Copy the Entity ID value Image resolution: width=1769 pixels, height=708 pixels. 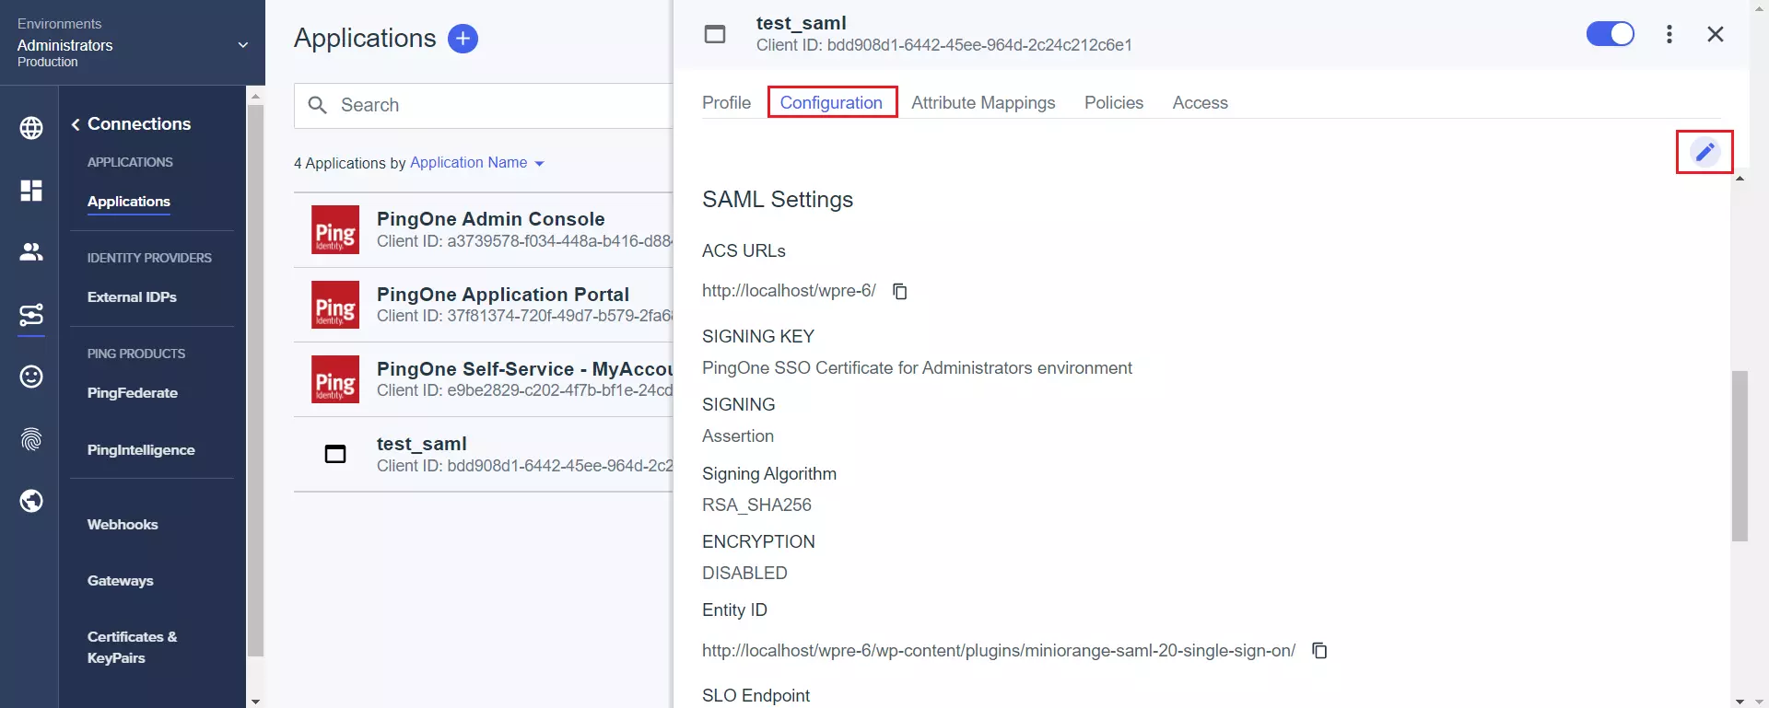(1319, 651)
